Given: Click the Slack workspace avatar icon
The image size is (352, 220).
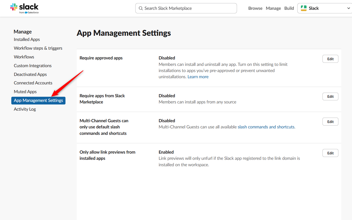Looking at the screenshot, I should tap(304, 8).
